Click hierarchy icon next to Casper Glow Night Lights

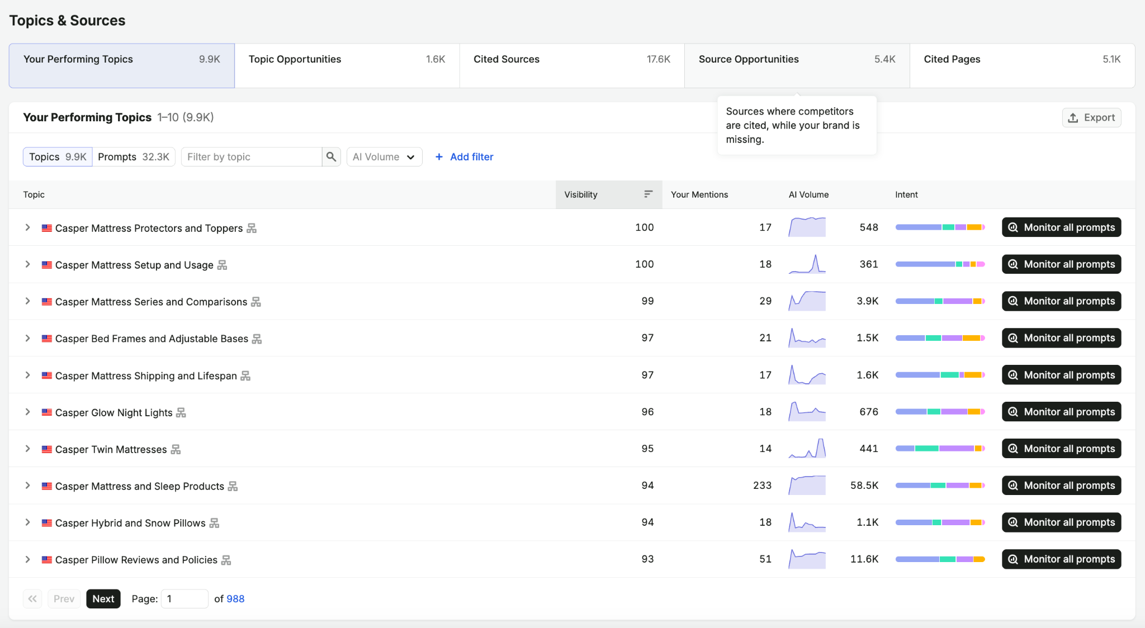click(181, 413)
